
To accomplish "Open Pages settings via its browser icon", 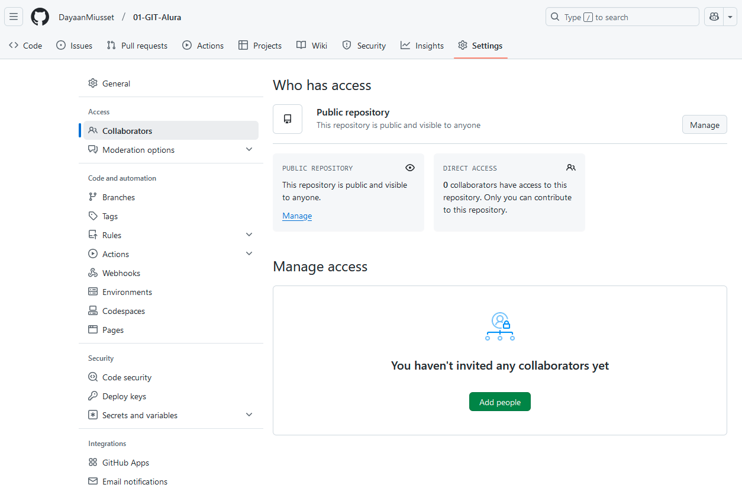I will (93, 330).
